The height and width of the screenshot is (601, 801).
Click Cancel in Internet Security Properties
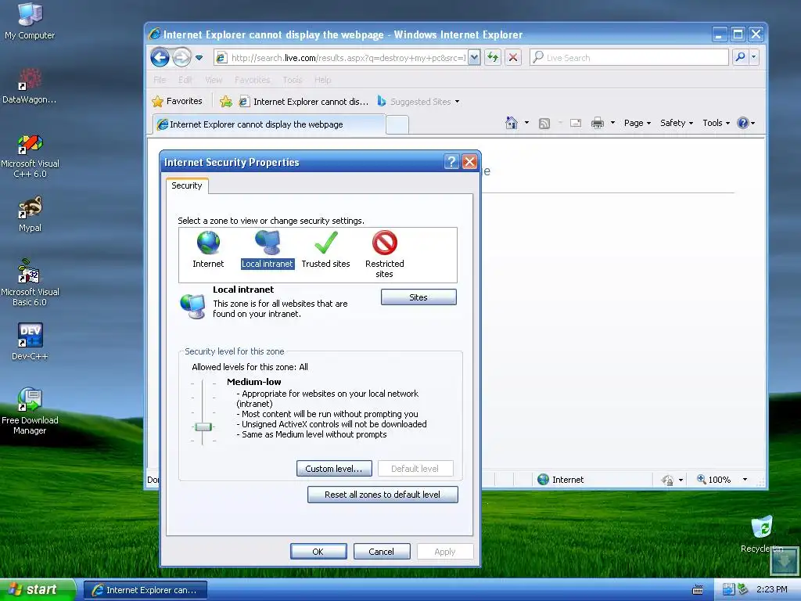(x=382, y=552)
